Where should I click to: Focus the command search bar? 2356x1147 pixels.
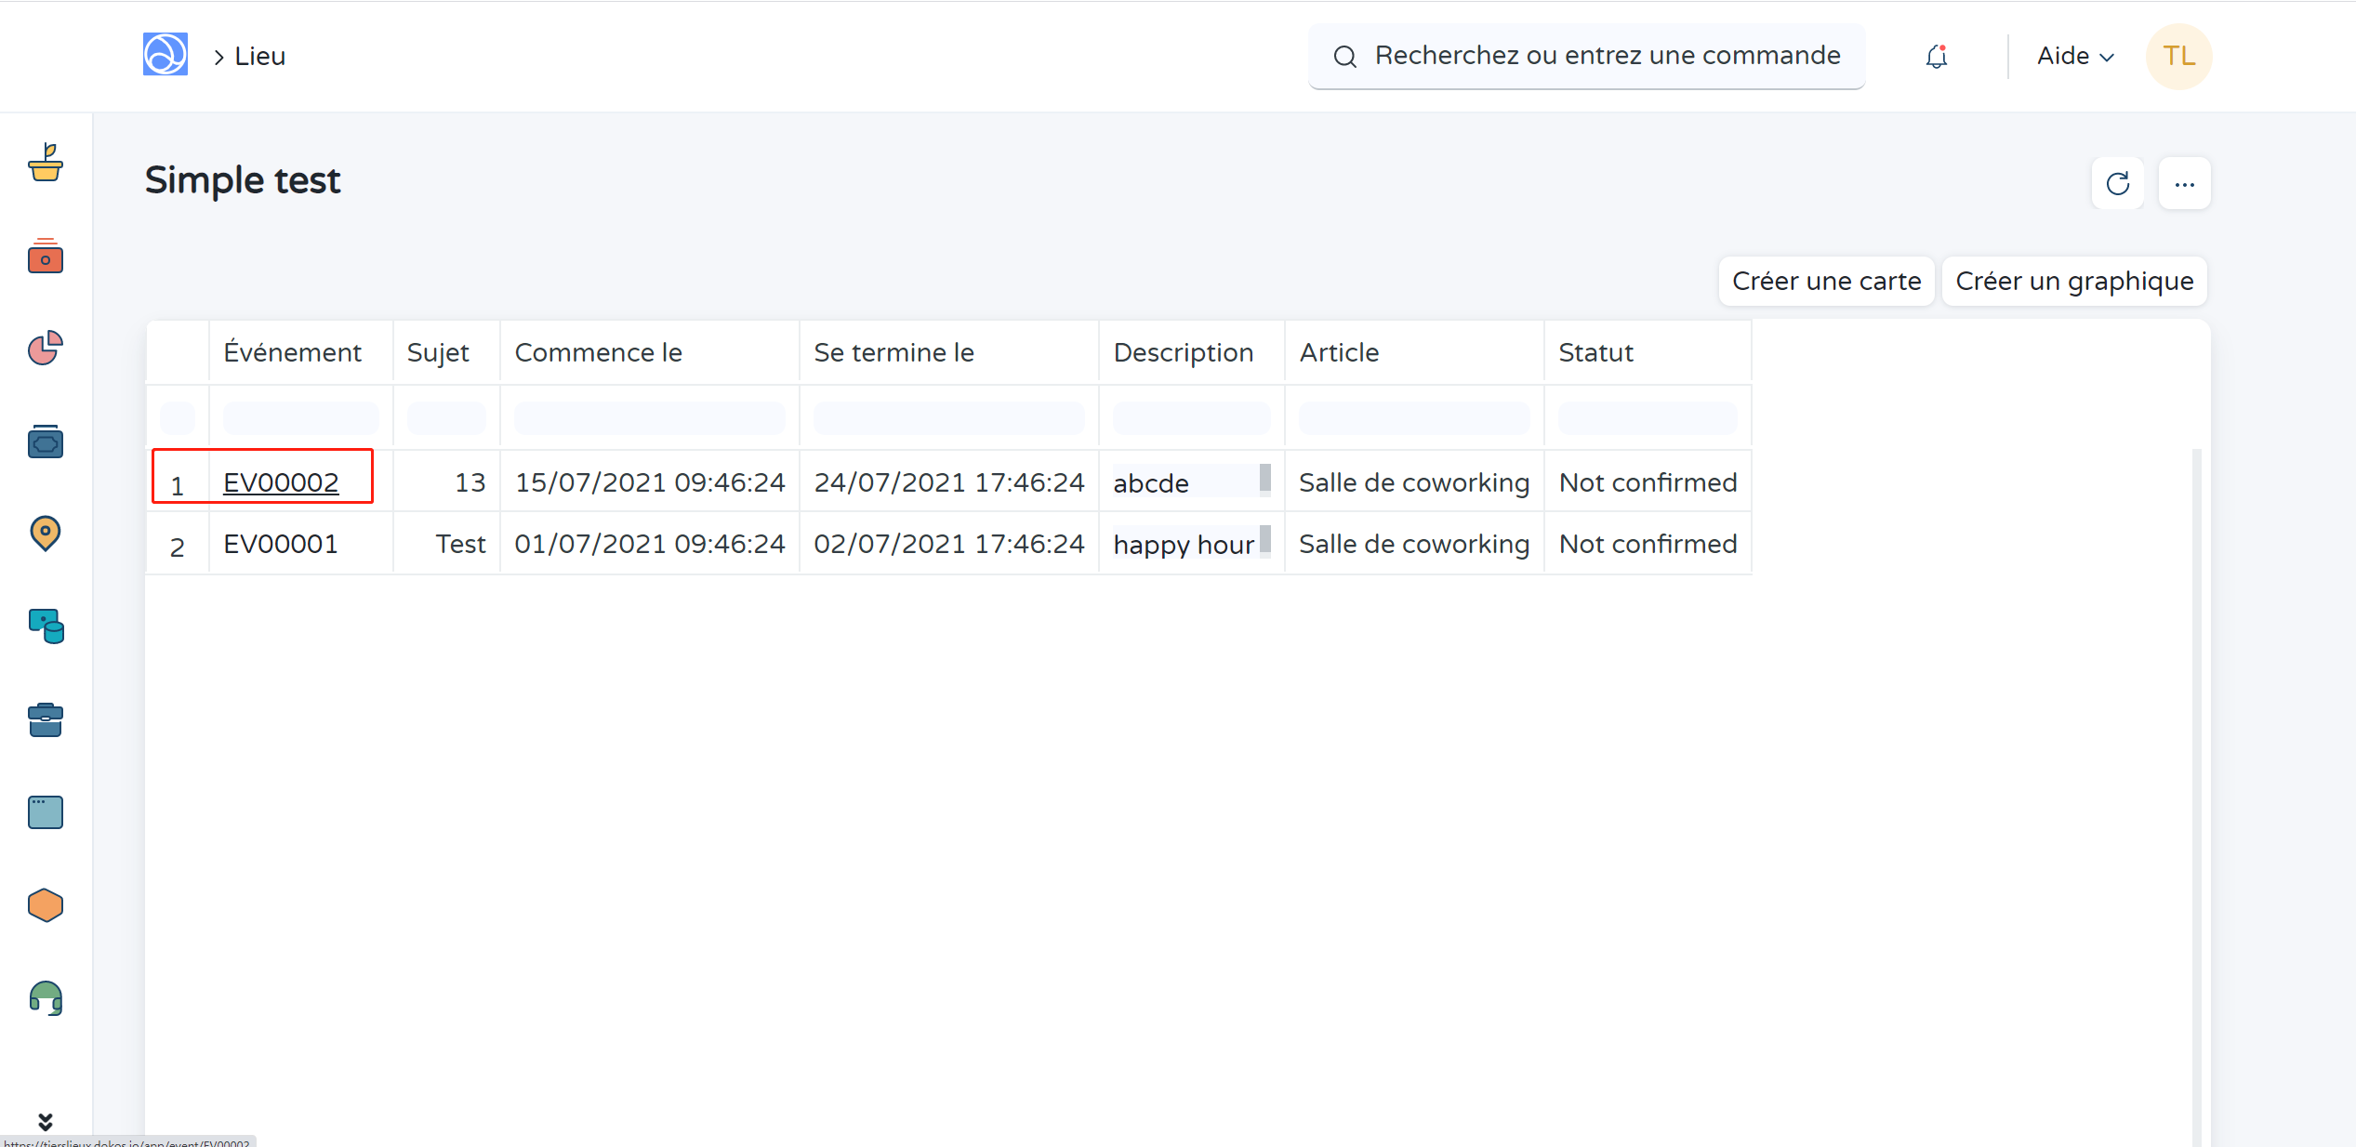click(x=1586, y=57)
